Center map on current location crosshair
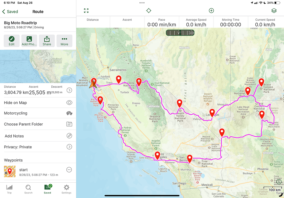284x198 pixels. tap(149, 11)
